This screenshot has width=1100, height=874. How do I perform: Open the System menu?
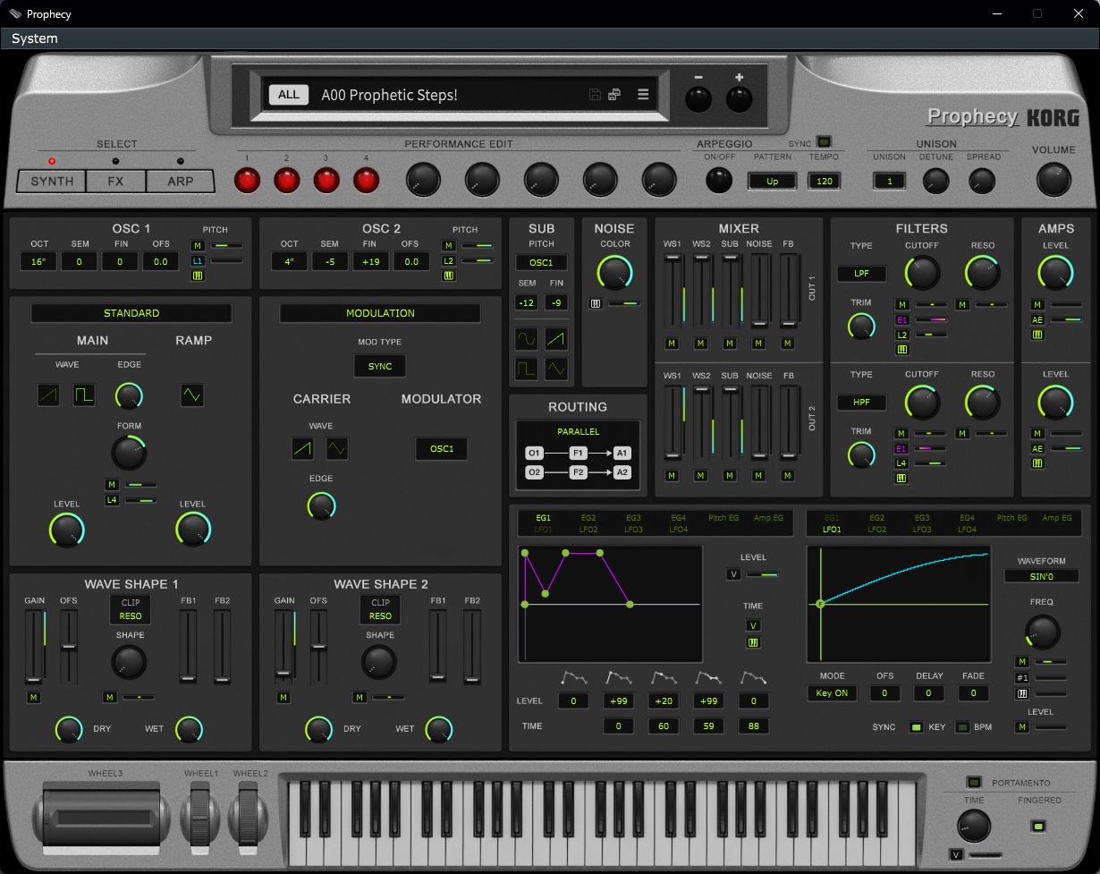coord(35,38)
